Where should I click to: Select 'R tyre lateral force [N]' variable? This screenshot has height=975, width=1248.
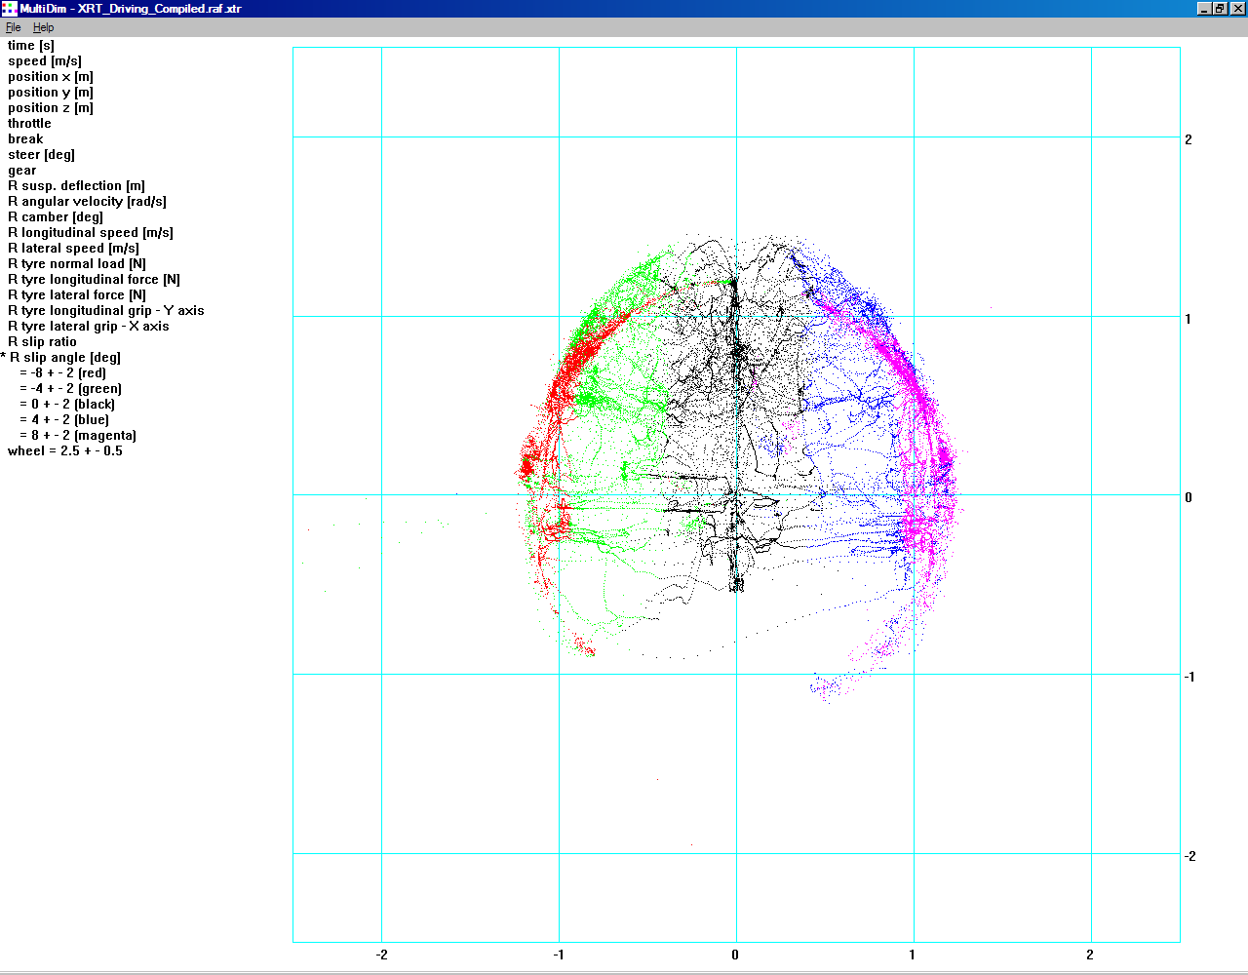pyautogui.click(x=77, y=295)
